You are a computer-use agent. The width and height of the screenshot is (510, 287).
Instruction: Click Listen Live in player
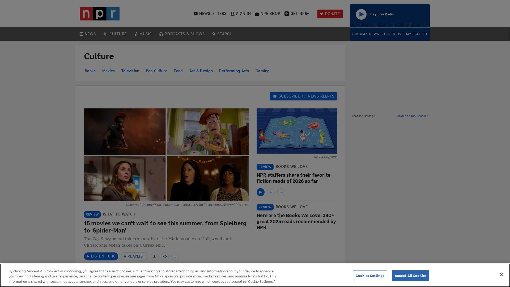pyautogui.click(x=392, y=34)
